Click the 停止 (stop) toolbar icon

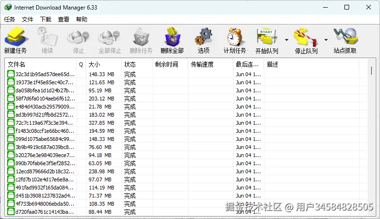pos(78,38)
